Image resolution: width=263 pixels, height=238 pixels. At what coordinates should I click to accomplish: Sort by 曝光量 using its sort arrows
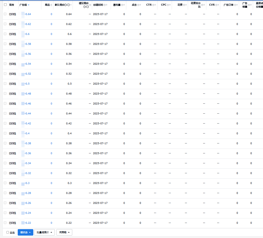coord(124,5)
